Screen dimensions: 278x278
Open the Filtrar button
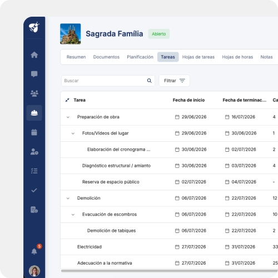175,81
